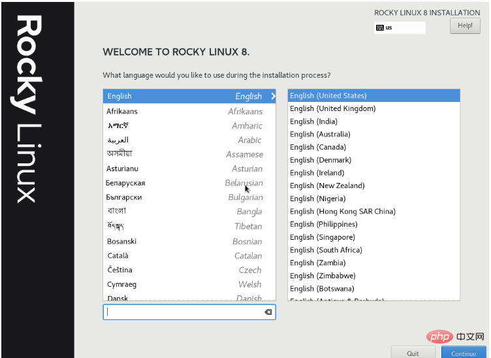Select the Bulgarian language row
Screen dimensions: 491x358
[x=189, y=197]
